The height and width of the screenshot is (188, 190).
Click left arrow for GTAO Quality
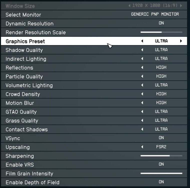pos(142,112)
